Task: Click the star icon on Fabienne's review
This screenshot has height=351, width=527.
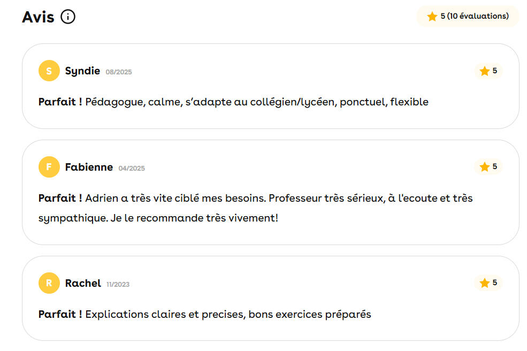Action: pos(485,167)
